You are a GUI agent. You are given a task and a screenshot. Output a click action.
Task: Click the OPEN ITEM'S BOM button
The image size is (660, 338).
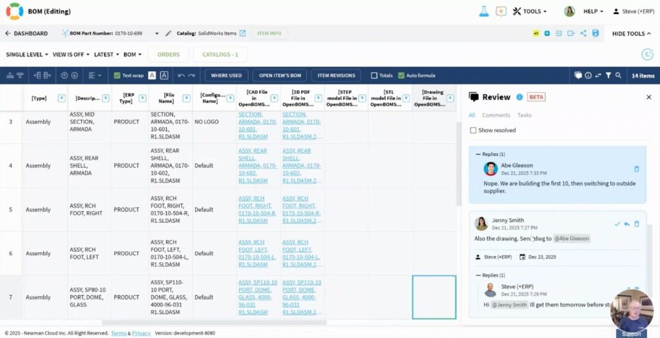click(x=280, y=75)
